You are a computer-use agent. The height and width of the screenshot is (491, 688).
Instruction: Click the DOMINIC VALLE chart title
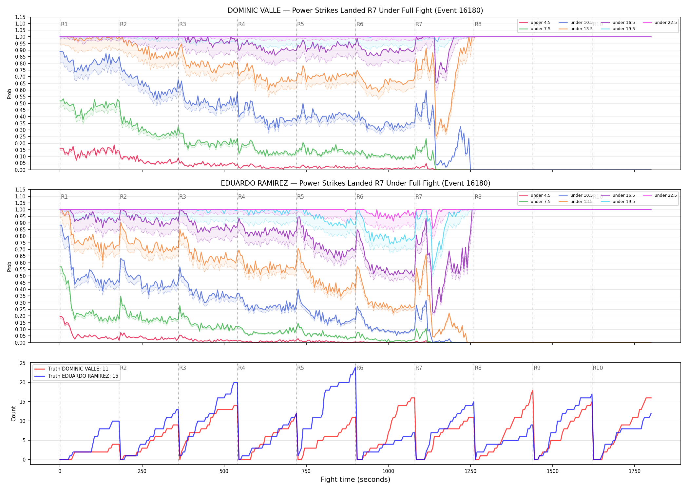[x=355, y=10]
